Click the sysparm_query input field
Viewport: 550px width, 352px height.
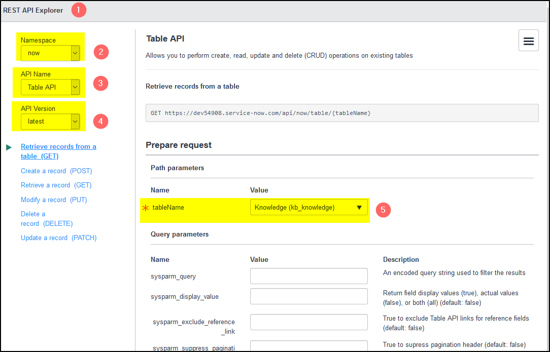(308, 276)
